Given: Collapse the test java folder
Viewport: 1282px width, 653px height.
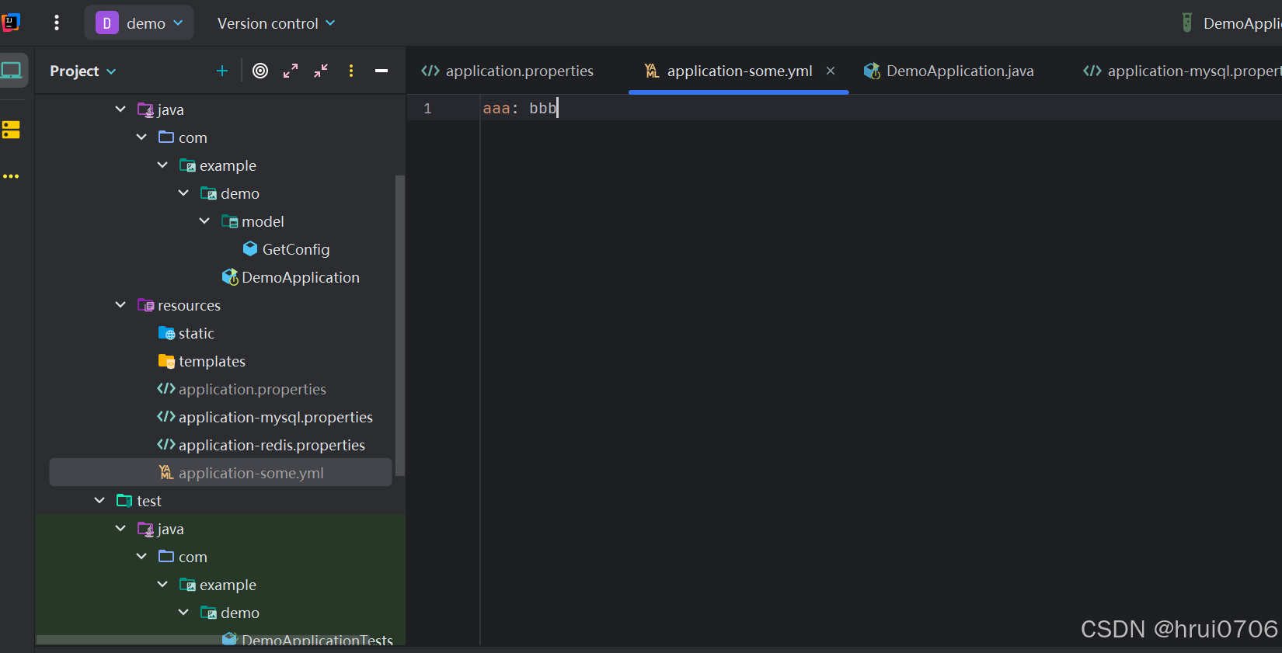Looking at the screenshot, I should tap(120, 529).
